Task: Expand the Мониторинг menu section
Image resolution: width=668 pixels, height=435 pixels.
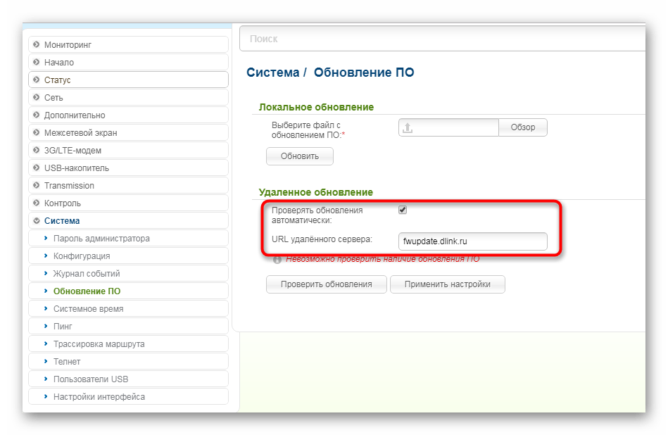Action: (x=68, y=45)
